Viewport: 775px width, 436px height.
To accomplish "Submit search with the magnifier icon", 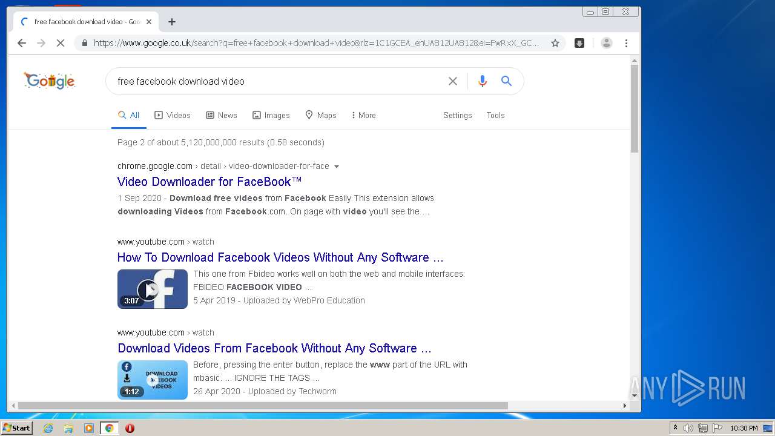I will point(507,81).
